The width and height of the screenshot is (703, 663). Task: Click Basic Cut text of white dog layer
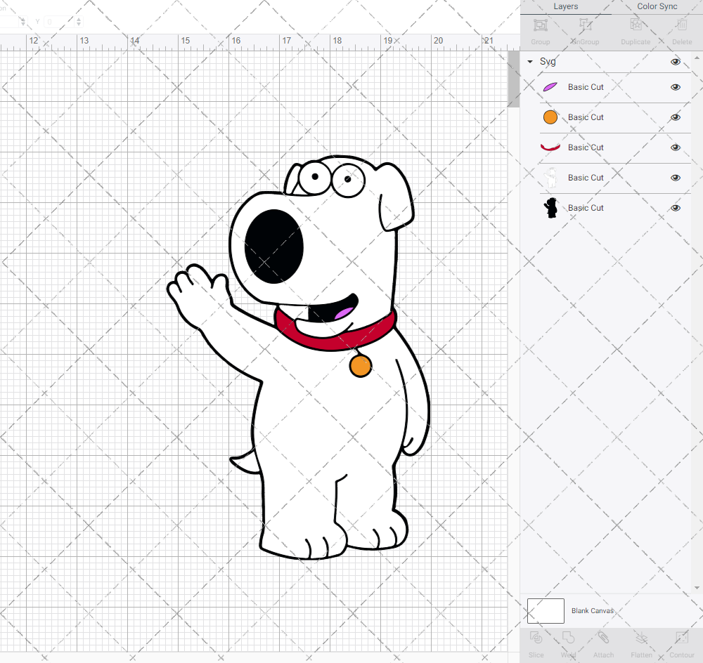pyautogui.click(x=586, y=178)
